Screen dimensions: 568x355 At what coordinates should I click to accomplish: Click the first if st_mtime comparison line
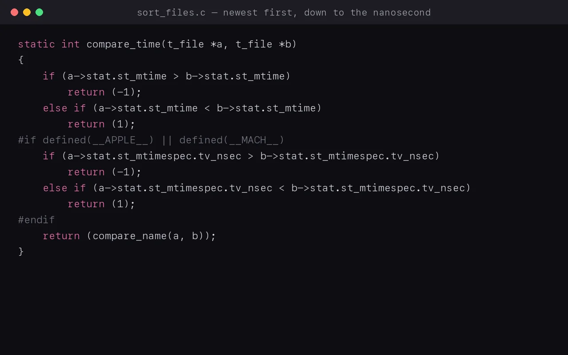(167, 76)
